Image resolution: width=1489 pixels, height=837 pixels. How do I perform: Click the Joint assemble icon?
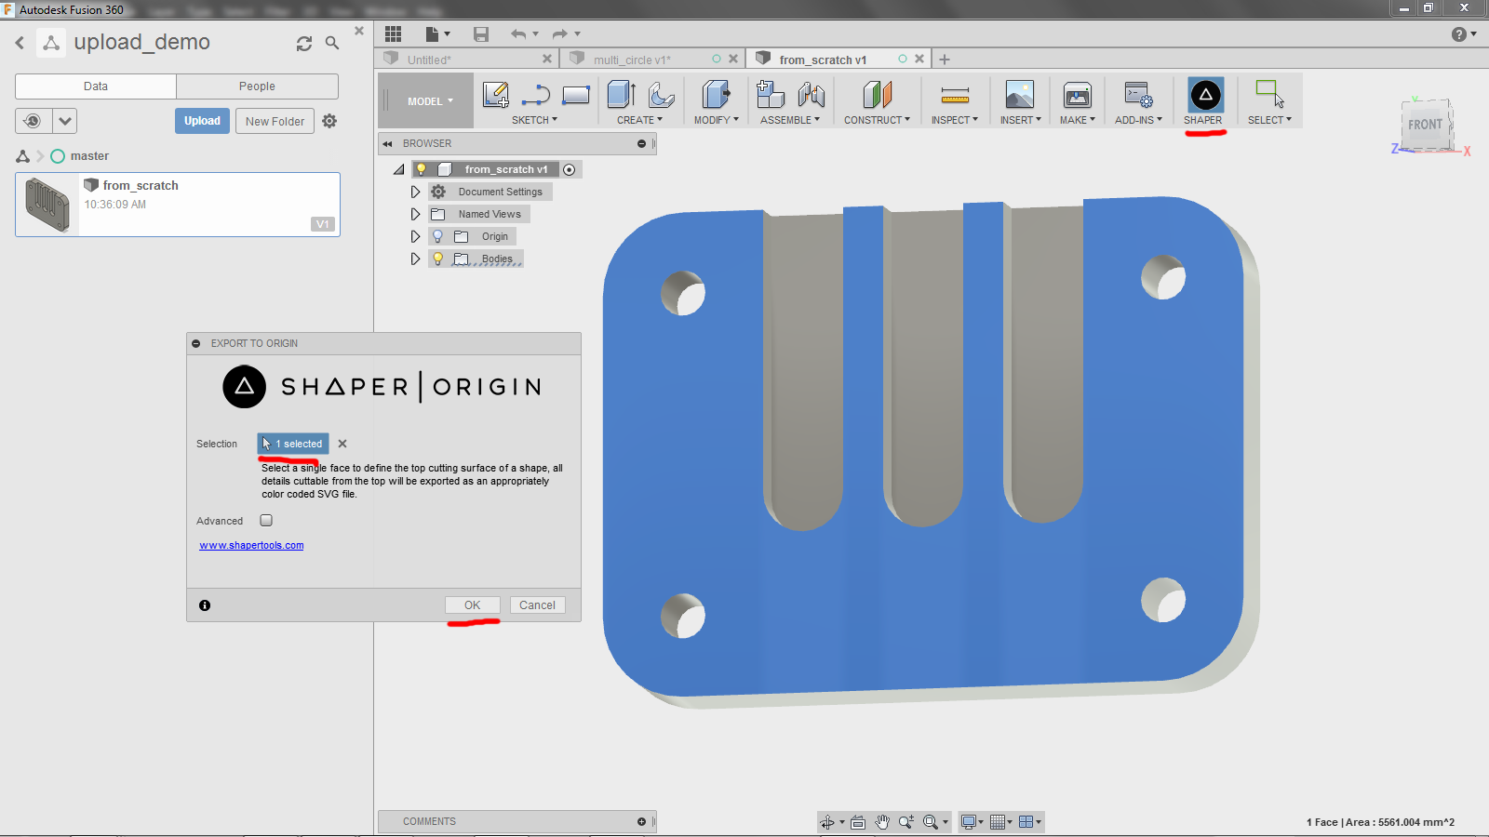click(812, 95)
